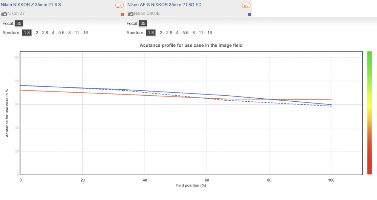This screenshot has width=377, height=200.
Task: Select focal 35 for the Nikon D800E lens
Action: 143,23
